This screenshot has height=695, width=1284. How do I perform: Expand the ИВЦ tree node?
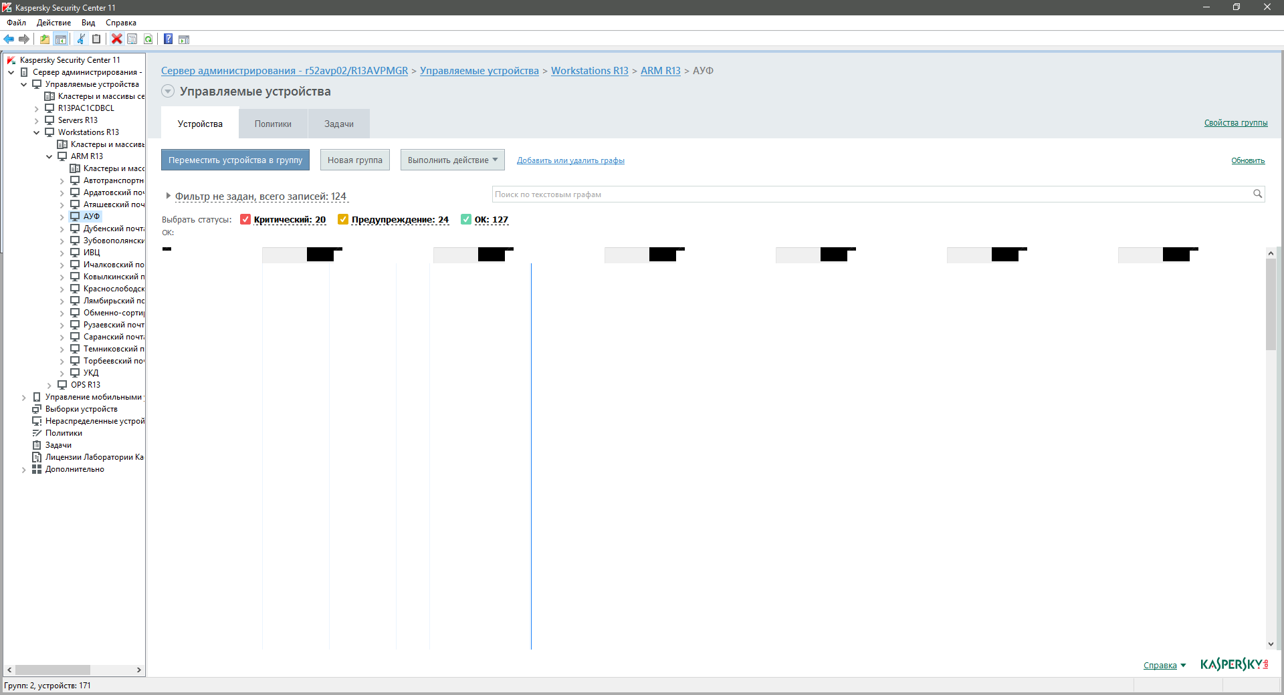[62, 253]
